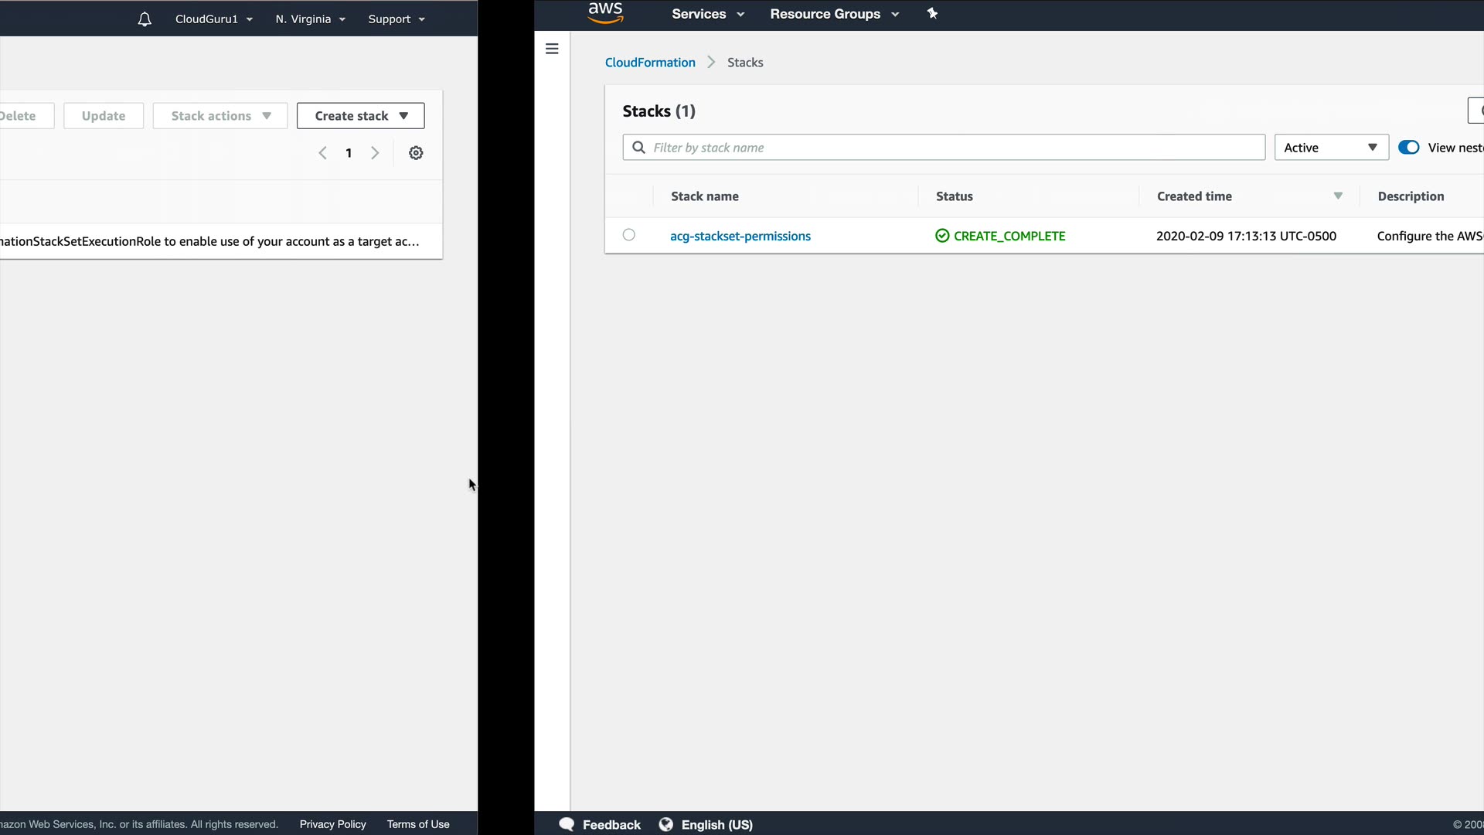Image resolution: width=1484 pixels, height=835 pixels.
Task: Click the language globe icon
Action: tap(665, 824)
